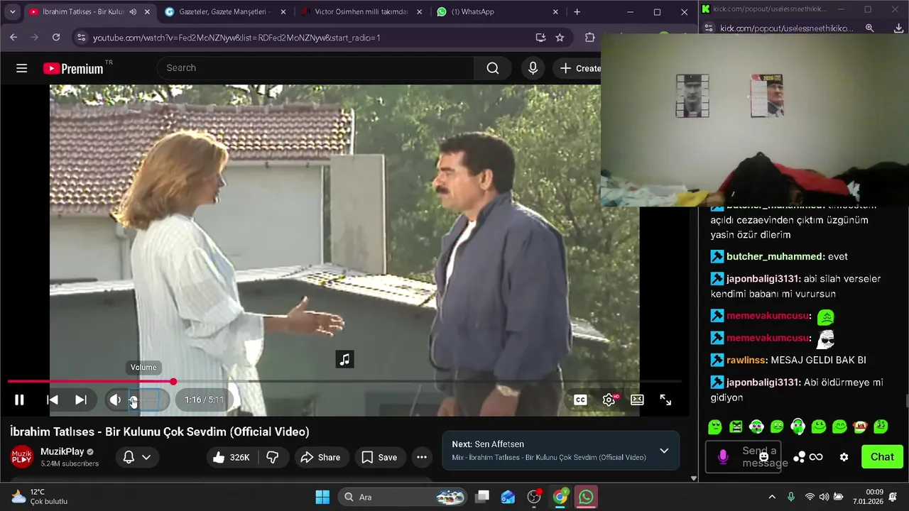The image size is (909, 511).
Task: Click the Chat send button in Kick
Action: coord(882,457)
